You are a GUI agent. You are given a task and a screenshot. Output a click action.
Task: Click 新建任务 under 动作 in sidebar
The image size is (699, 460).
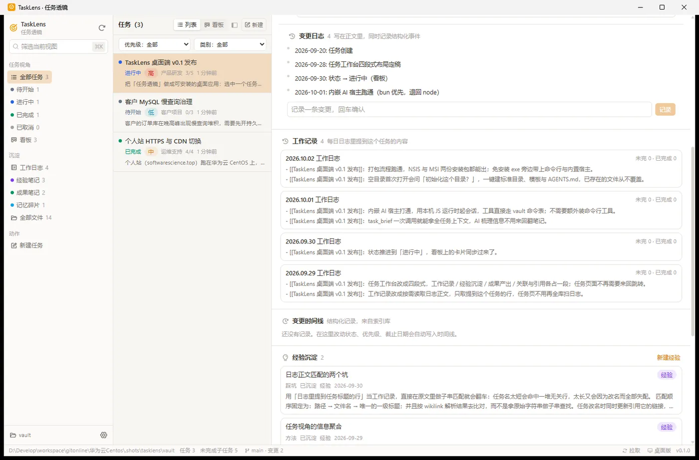click(27, 245)
